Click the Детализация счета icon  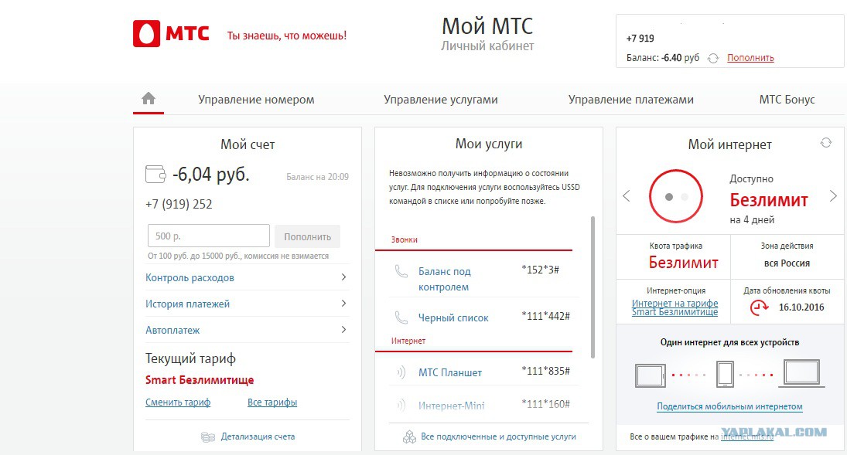point(208,437)
